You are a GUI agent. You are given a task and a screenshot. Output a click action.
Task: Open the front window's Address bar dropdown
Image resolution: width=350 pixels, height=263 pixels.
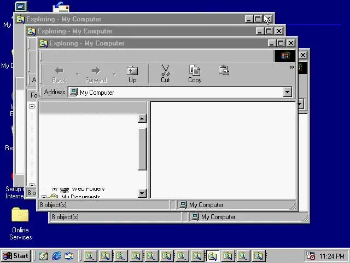pos(288,92)
